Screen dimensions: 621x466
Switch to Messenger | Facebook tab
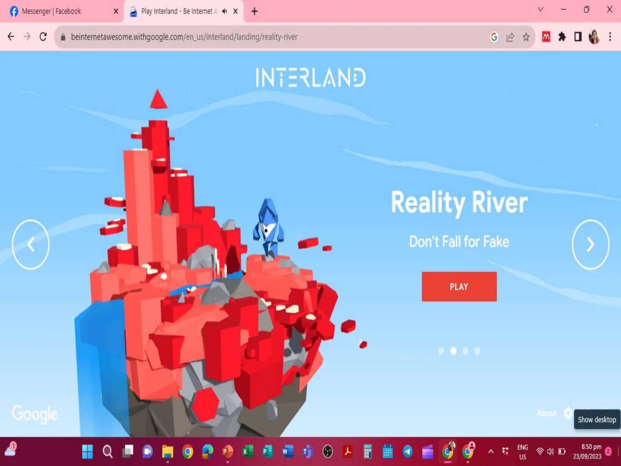coord(52,11)
